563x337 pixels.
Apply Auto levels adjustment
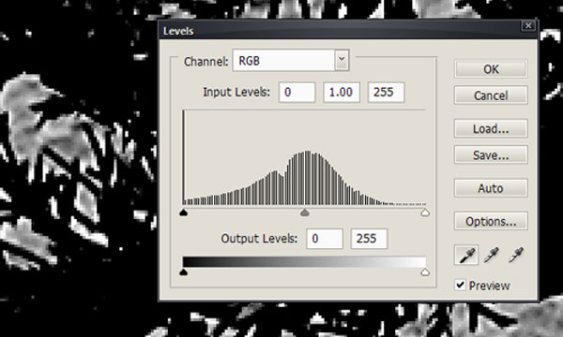(x=491, y=188)
